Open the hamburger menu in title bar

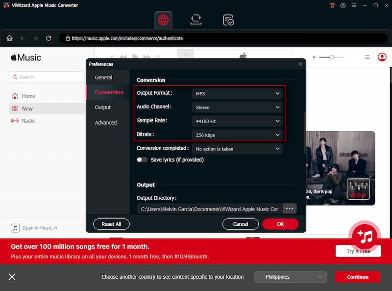coord(354,5)
